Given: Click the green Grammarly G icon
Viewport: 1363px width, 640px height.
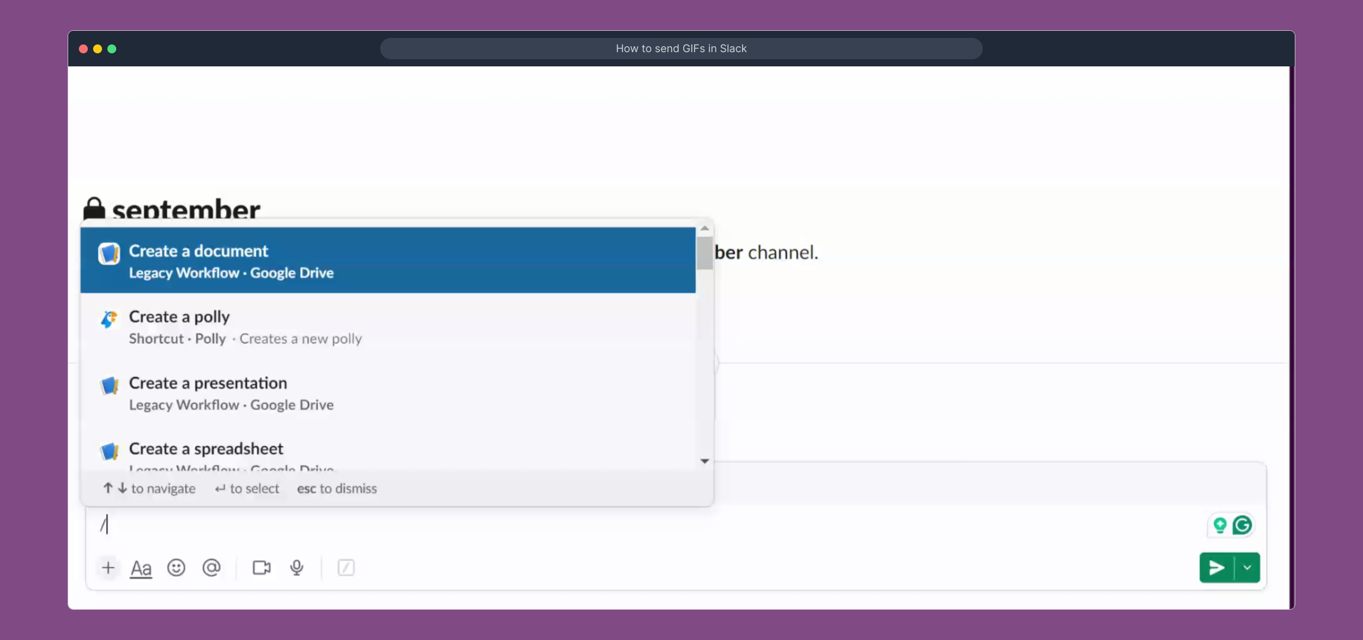Looking at the screenshot, I should point(1242,525).
